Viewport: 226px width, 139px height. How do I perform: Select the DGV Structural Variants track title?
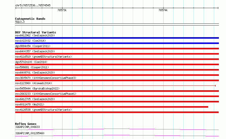tap(36, 32)
